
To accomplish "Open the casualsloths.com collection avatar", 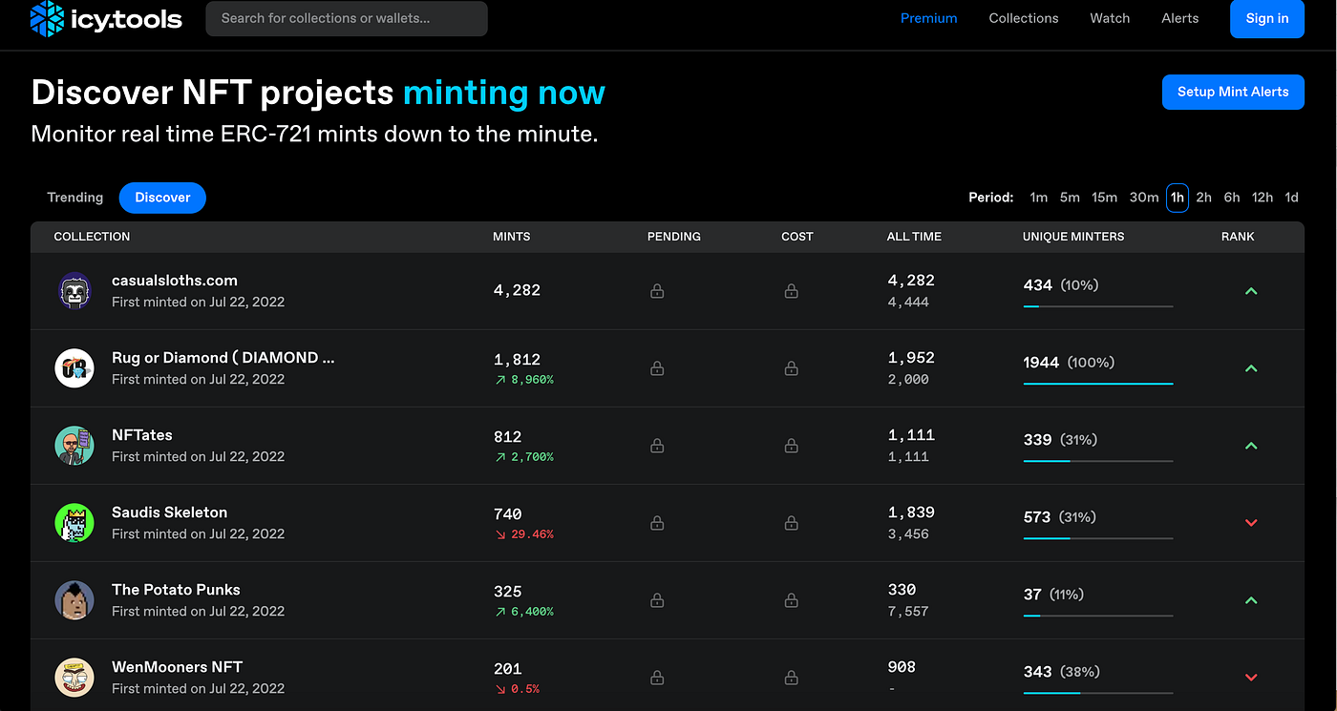I will (74, 291).
